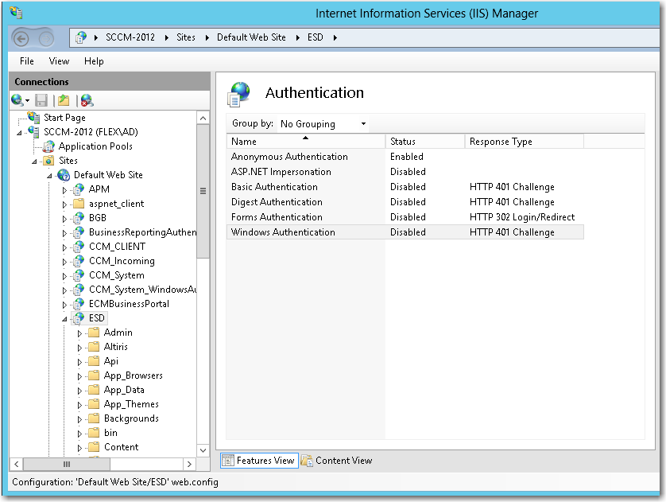This screenshot has height=502, width=666.
Task: Click the create new connection globe icon
Action: [17, 100]
